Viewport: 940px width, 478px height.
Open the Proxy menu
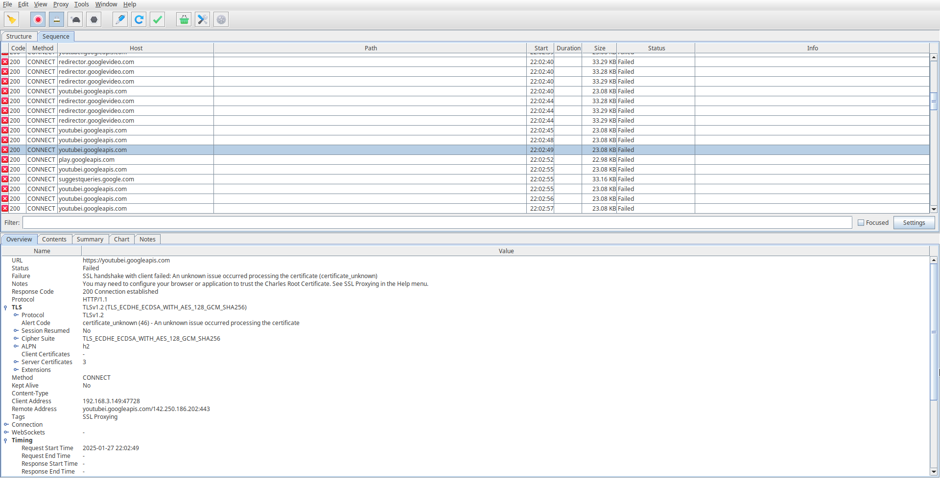click(61, 4)
